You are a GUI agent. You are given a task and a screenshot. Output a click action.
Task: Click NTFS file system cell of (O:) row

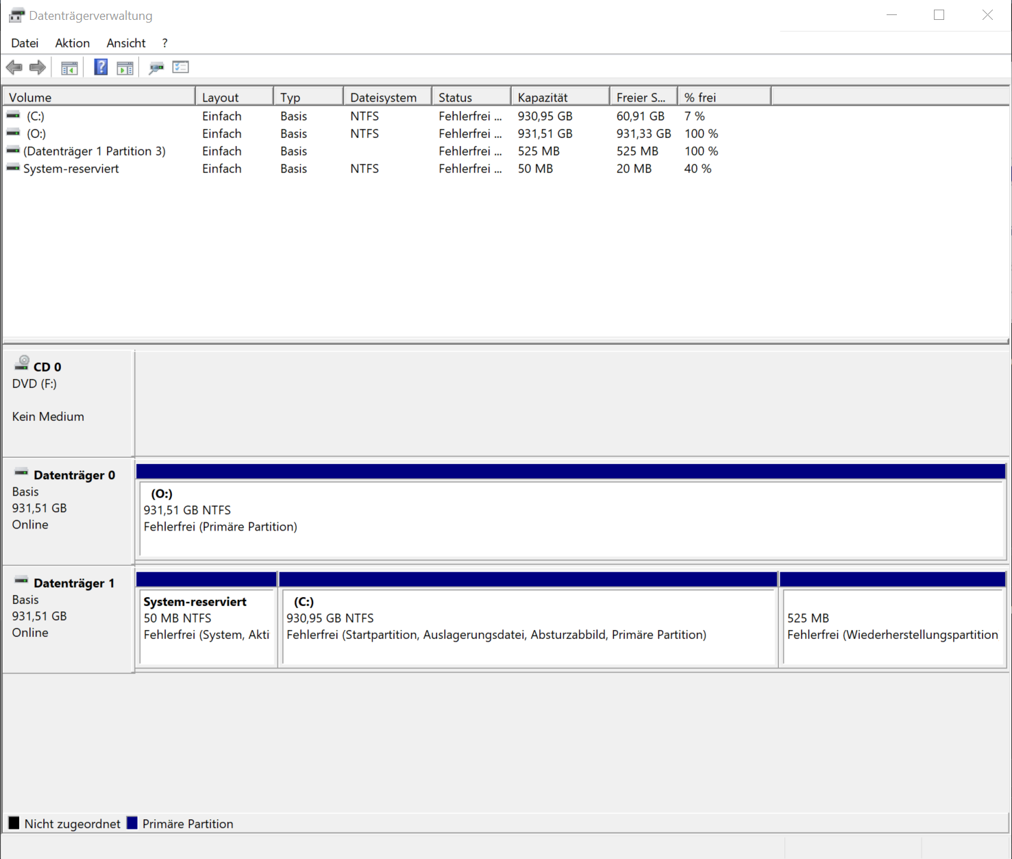pyautogui.click(x=365, y=134)
